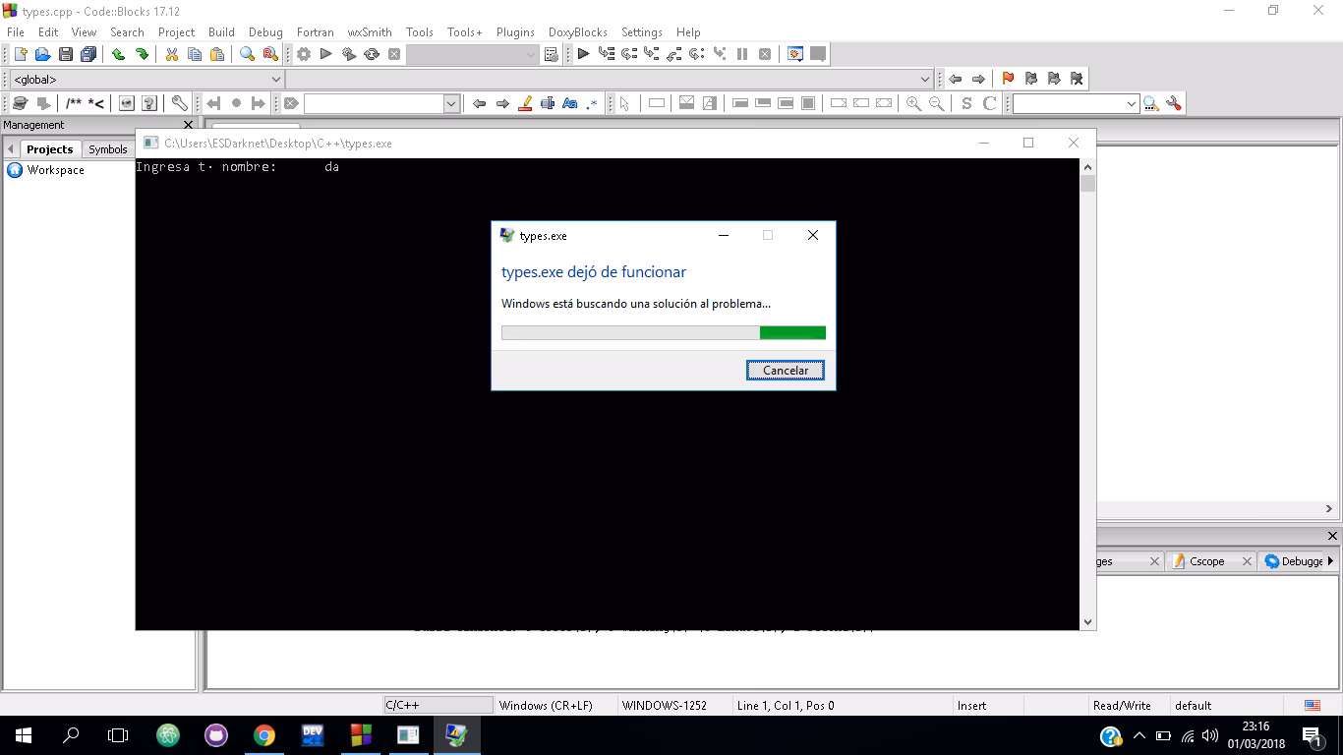Redo with the green right arrow

pos(142,55)
